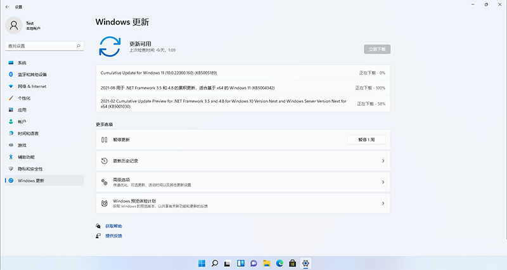Open Task View from the taskbar
The image size is (507, 270).
[x=228, y=263]
